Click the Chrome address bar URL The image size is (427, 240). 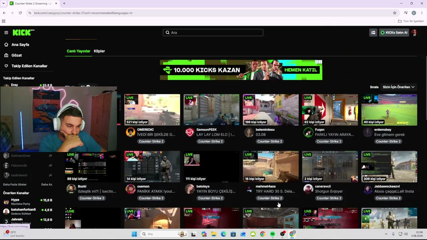[x=83, y=13]
